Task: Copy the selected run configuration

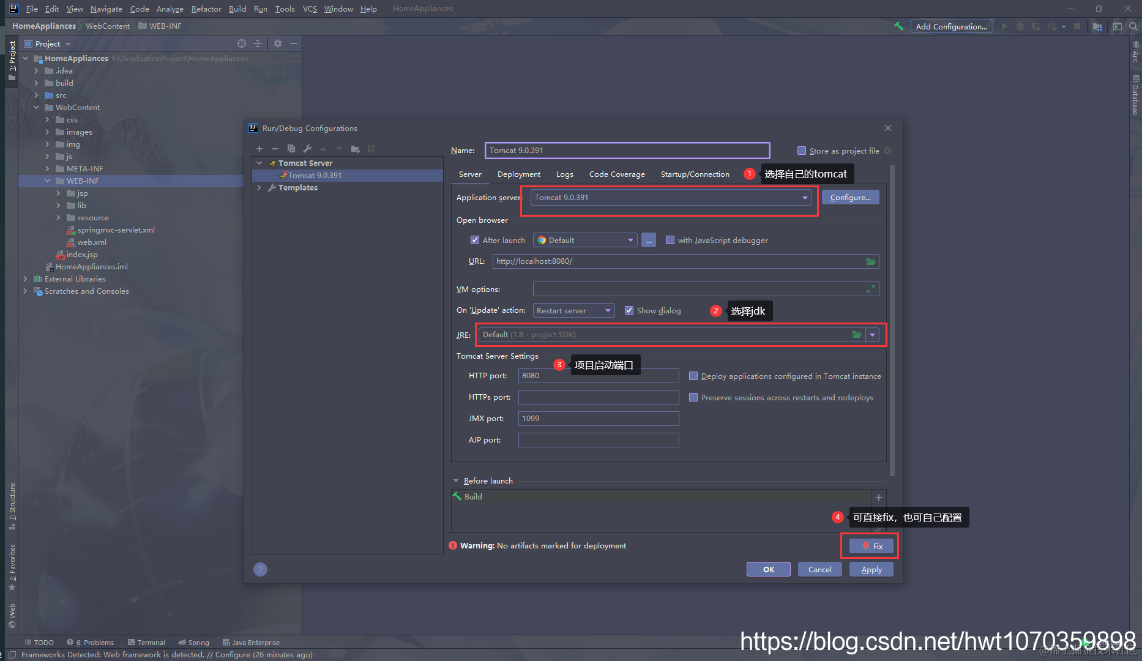Action: [x=291, y=149]
